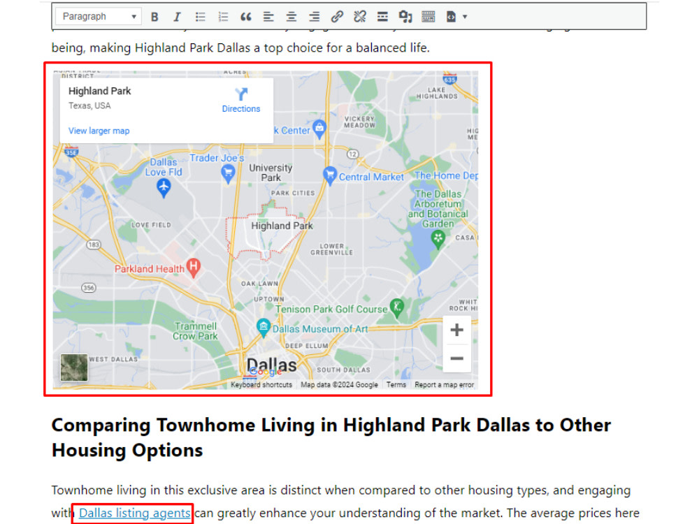Image resolution: width=699 pixels, height=524 pixels.
Task: Click the shortcode page icon
Action: [x=451, y=17]
